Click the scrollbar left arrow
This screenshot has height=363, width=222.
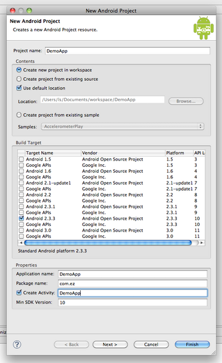21,243
